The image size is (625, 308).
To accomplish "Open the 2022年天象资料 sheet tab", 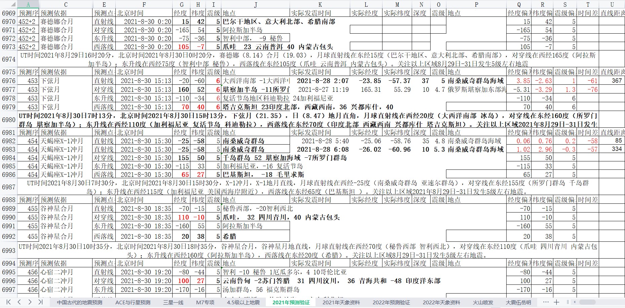I will (x=441, y=302).
